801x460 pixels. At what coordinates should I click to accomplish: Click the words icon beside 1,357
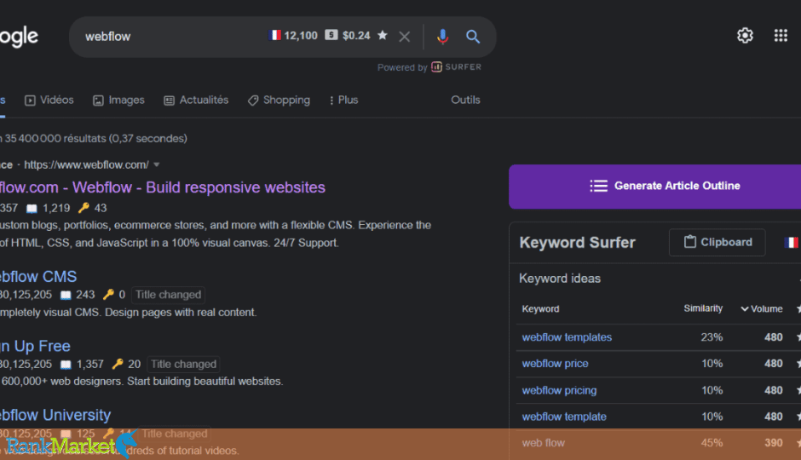(x=66, y=365)
